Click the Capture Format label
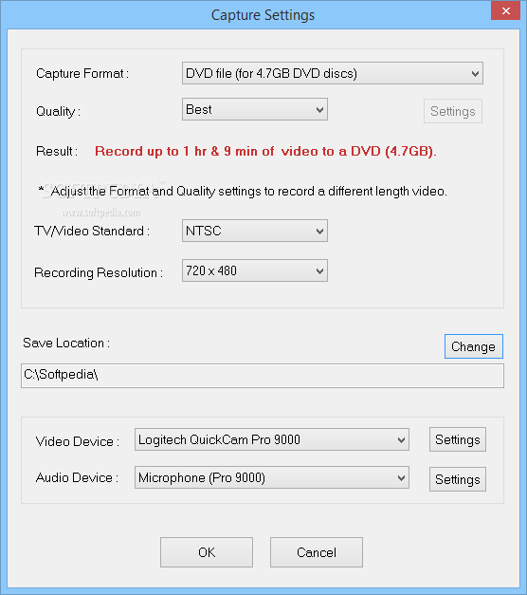The width and height of the screenshot is (527, 595). click(x=82, y=73)
